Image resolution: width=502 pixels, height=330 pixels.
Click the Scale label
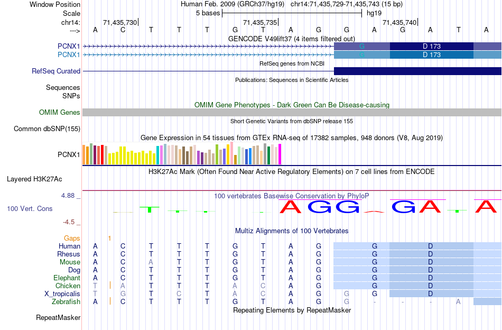tap(71, 13)
